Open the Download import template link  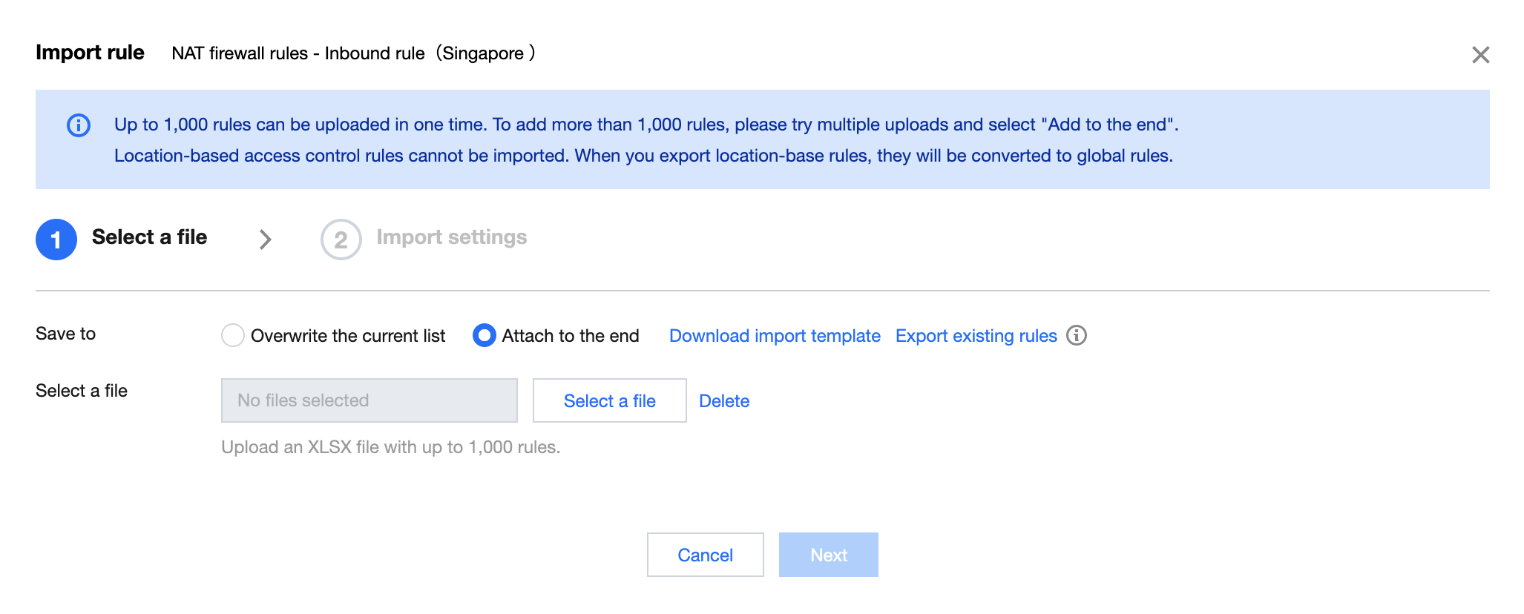[775, 336]
